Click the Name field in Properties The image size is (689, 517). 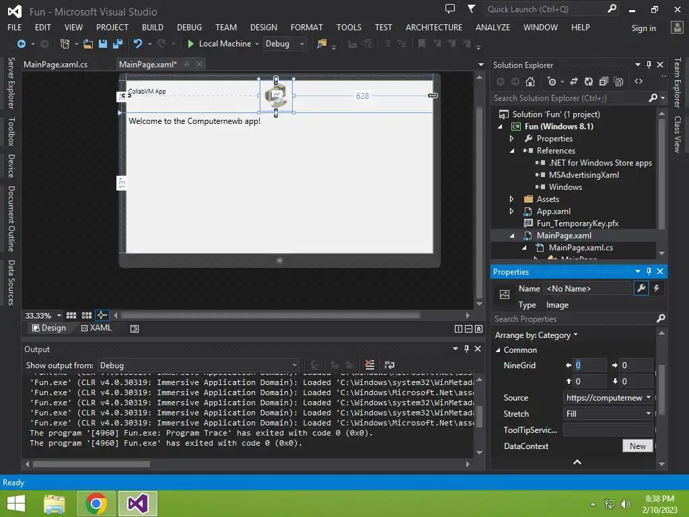coord(587,288)
